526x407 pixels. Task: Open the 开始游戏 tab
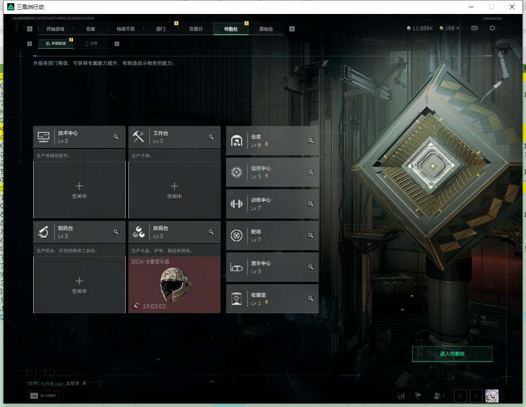pos(55,29)
